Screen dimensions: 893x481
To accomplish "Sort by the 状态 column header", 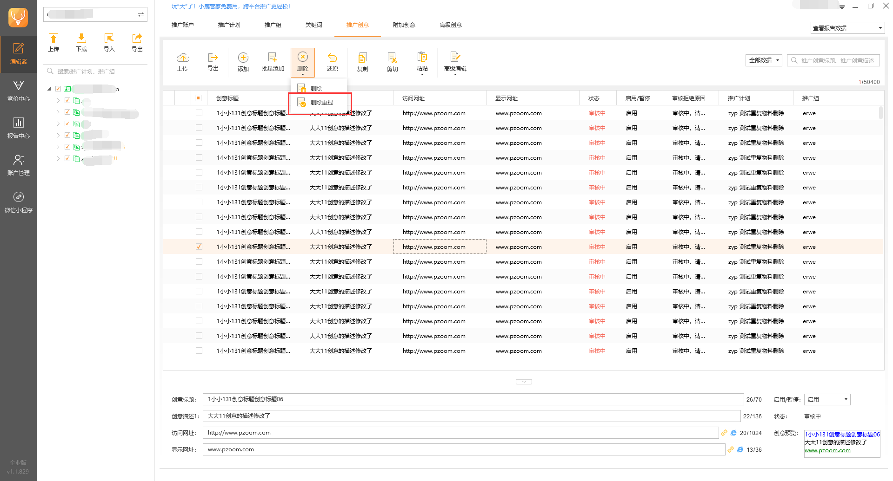I will point(594,98).
